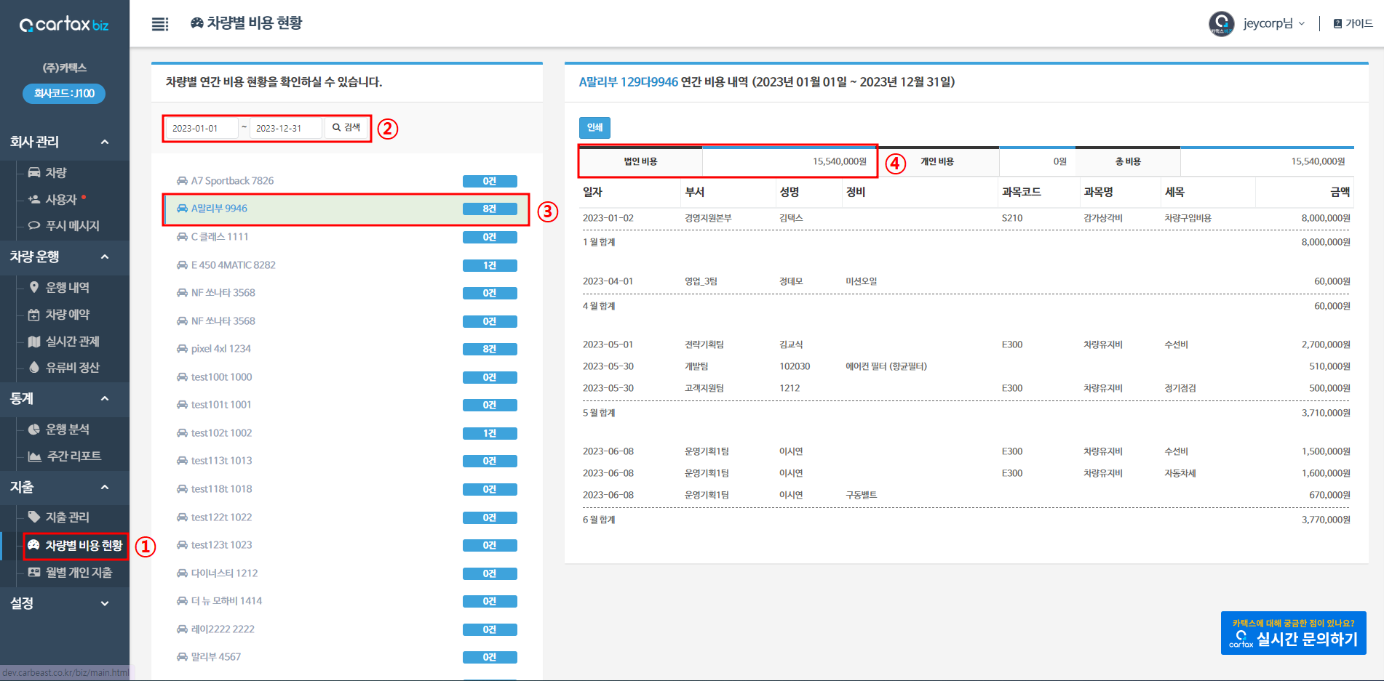
Task: Select the C 클래스 1111 vehicle row
Action: 346,237
